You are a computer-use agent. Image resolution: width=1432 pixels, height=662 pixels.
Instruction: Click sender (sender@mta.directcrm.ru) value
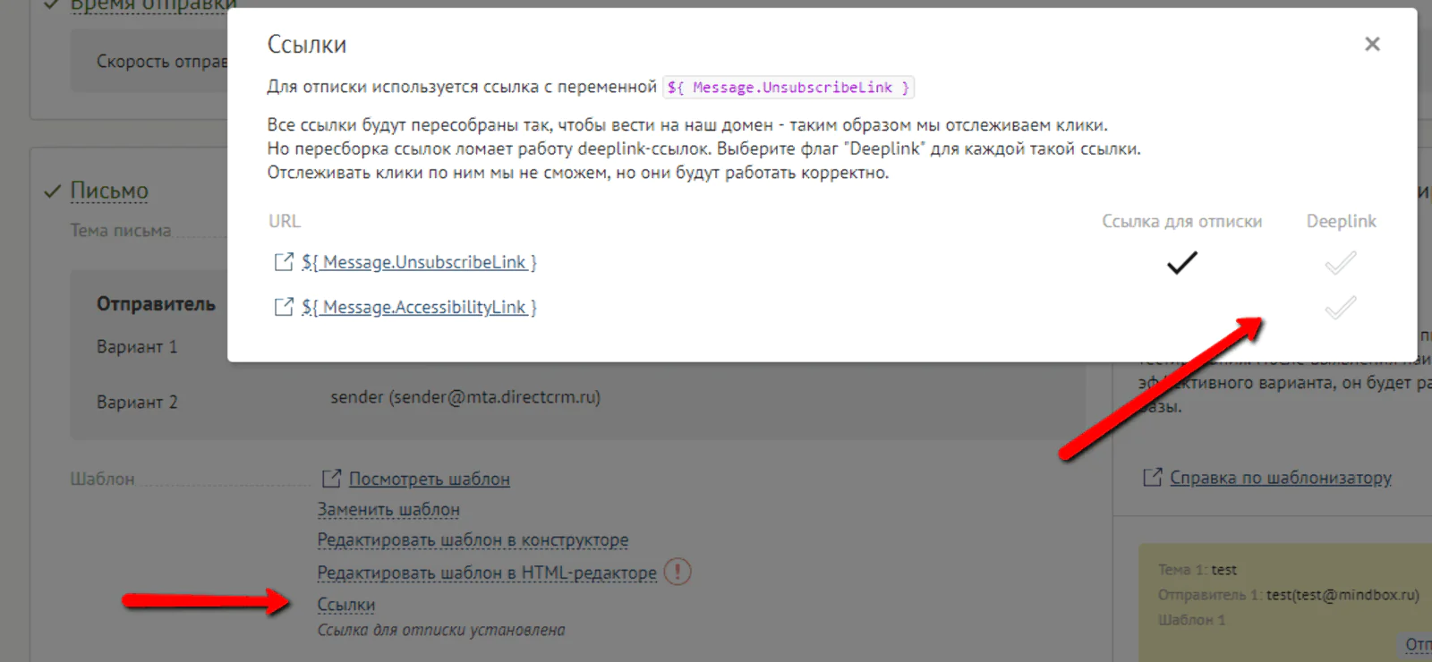click(x=465, y=397)
